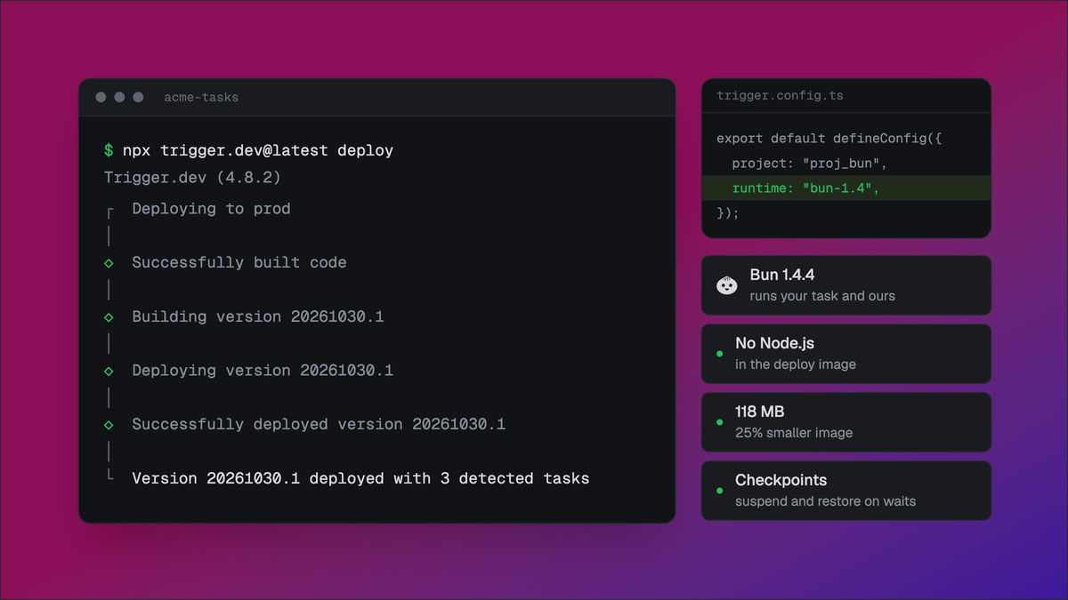Screen dimensions: 1068x600
Task: Select the caption "25% smaller image"
Action: [794, 433]
